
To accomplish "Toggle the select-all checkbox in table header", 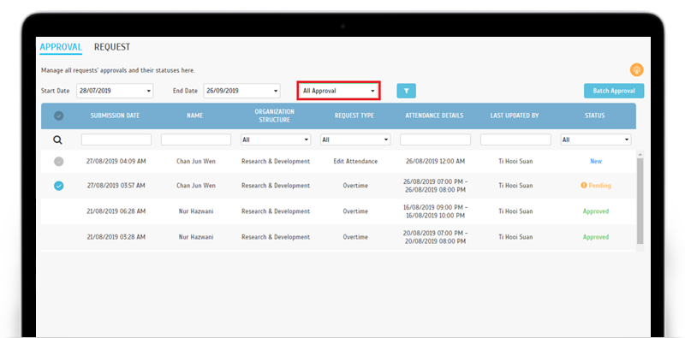I will click(58, 116).
